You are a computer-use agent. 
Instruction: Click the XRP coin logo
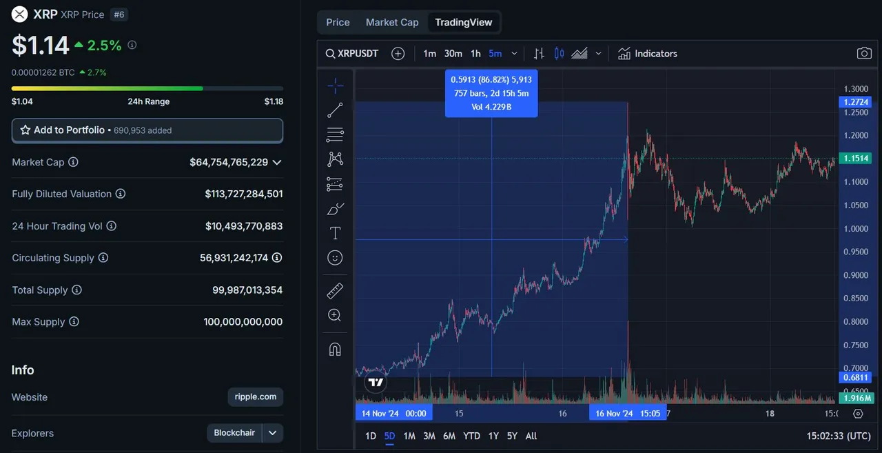coord(20,14)
